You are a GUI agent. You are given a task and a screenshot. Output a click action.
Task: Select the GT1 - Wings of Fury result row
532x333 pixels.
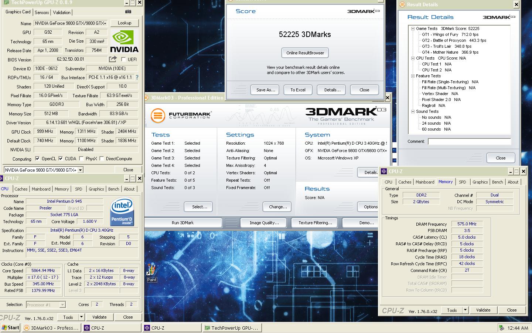click(x=450, y=34)
